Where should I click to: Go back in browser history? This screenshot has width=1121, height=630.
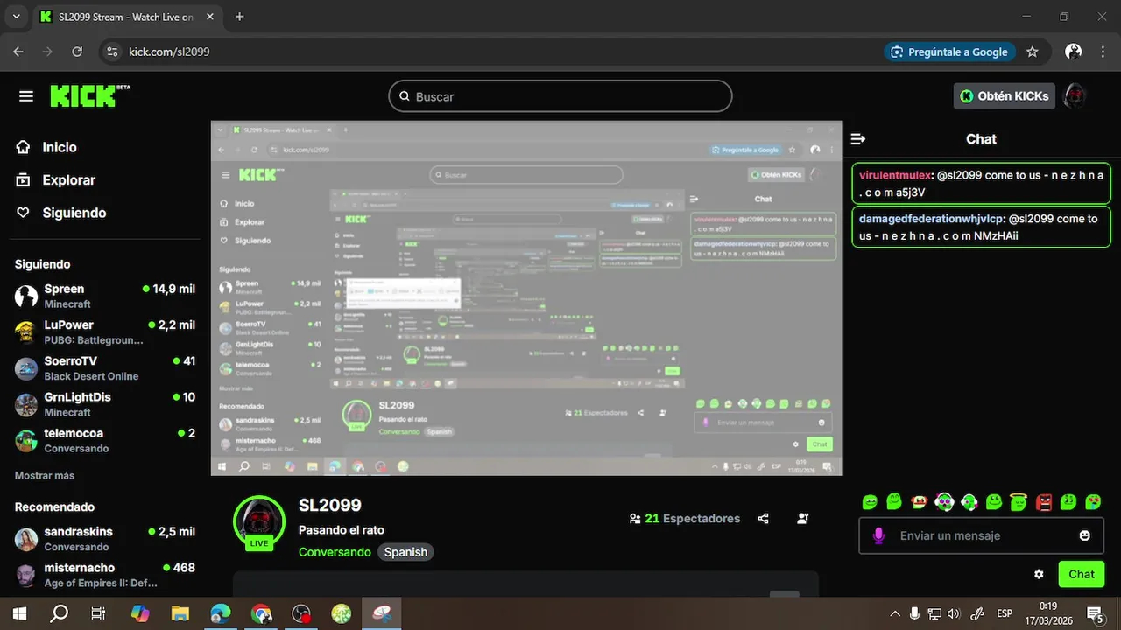pos(18,52)
